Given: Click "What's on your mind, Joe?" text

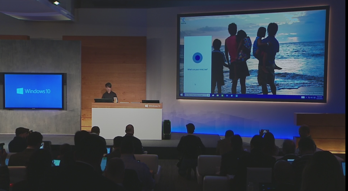Looking at the screenshot, I should (197, 70).
